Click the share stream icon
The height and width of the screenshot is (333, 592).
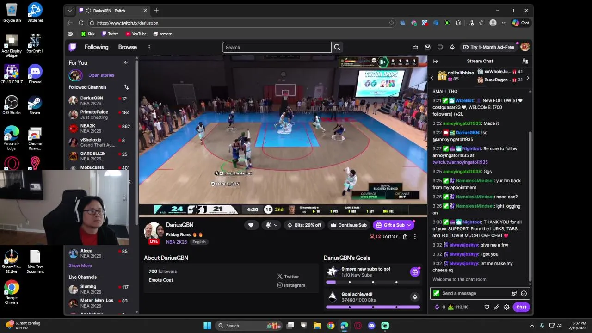coord(405,236)
